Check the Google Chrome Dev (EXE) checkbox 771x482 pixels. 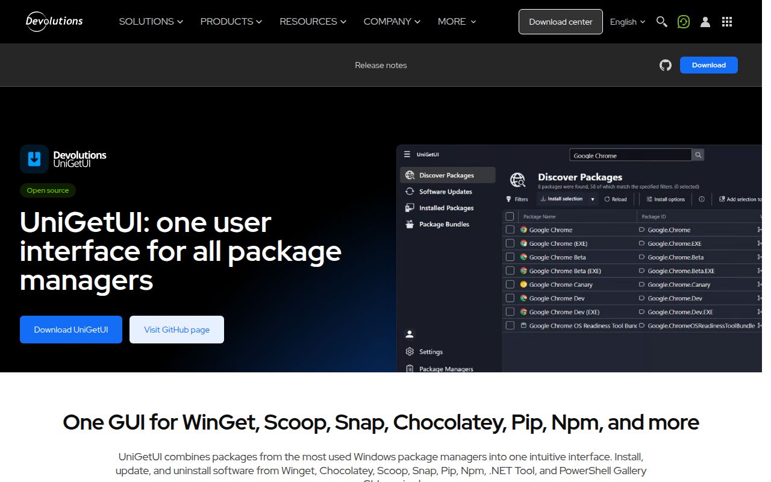510,312
